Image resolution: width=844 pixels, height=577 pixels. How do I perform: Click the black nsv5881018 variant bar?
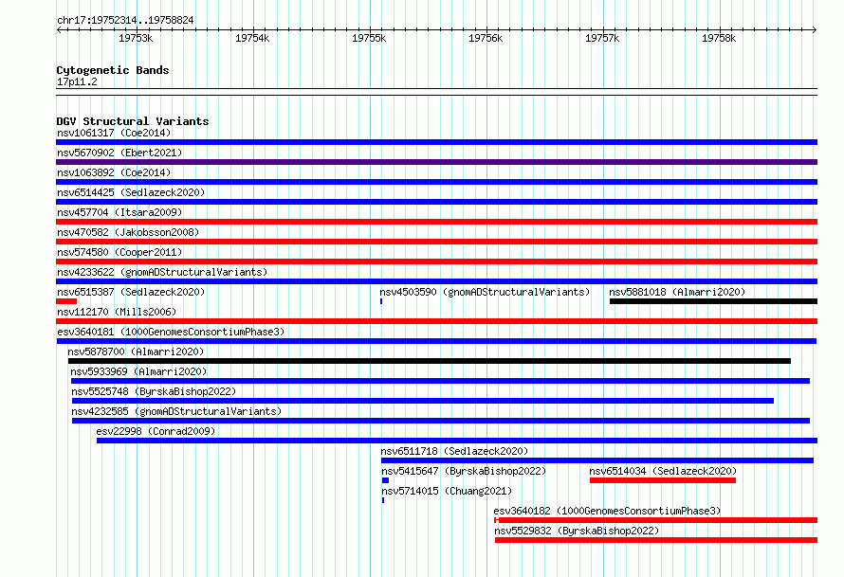713,301
